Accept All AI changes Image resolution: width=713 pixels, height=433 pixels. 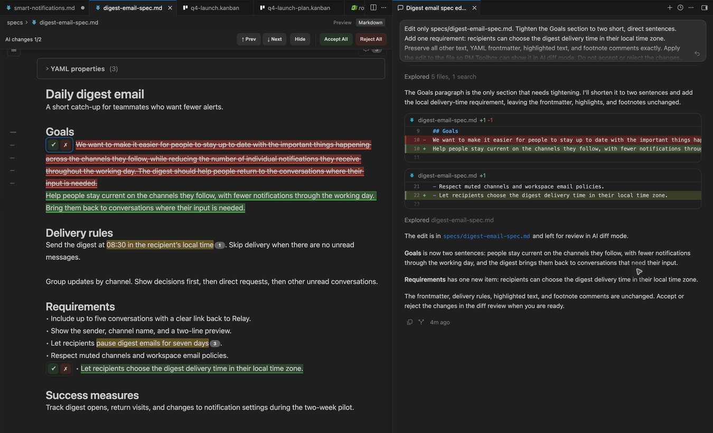point(336,39)
